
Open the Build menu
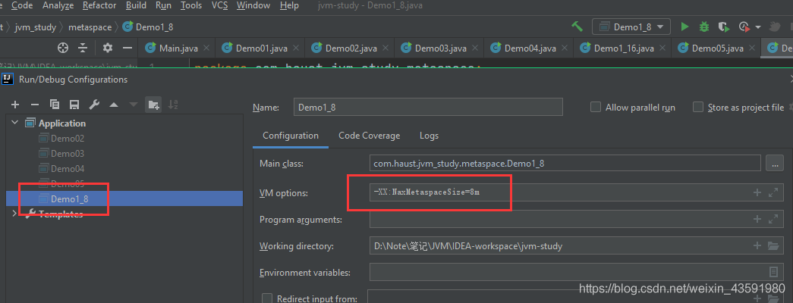(x=136, y=5)
